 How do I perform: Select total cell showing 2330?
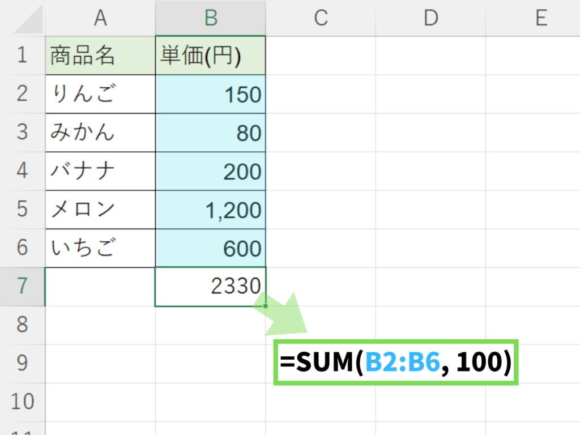coord(211,287)
